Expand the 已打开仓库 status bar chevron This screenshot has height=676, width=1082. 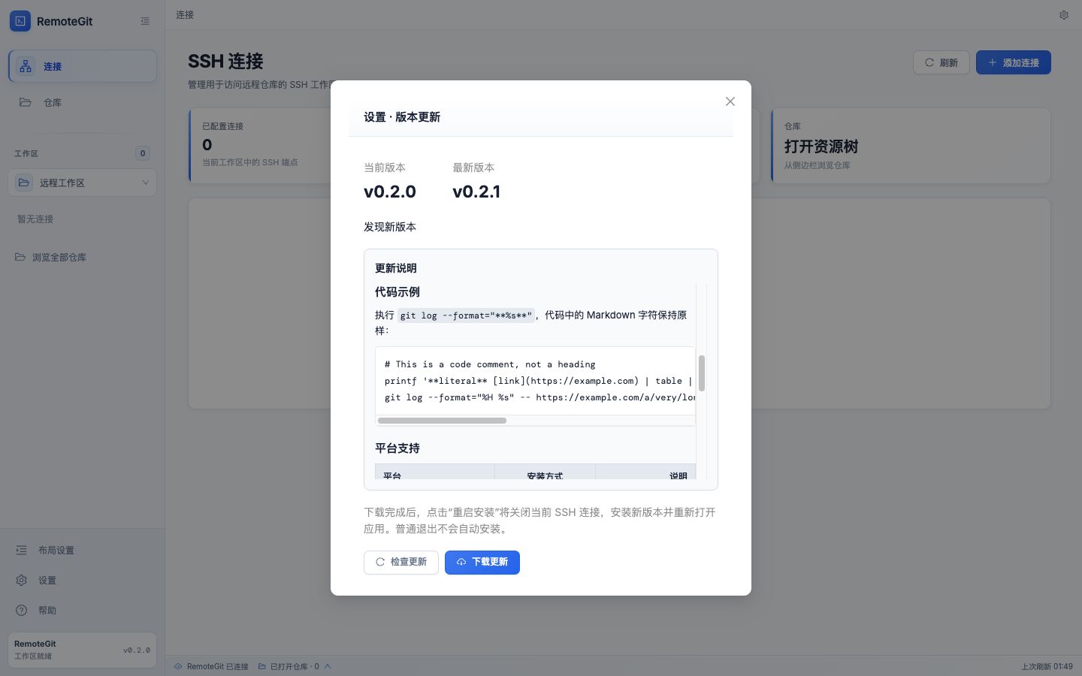click(x=328, y=666)
